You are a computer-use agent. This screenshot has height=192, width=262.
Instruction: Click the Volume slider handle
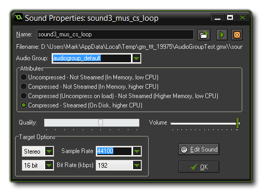tap(238, 124)
